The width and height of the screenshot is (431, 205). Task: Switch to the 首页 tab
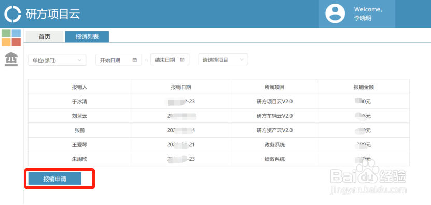click(x=45, y=37)
